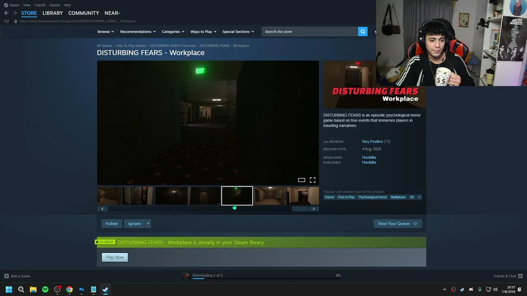Image resolution: width=527 pixels, height=296 pixels.
Task: Click the Steam logo menu icon
Action: 6,5
